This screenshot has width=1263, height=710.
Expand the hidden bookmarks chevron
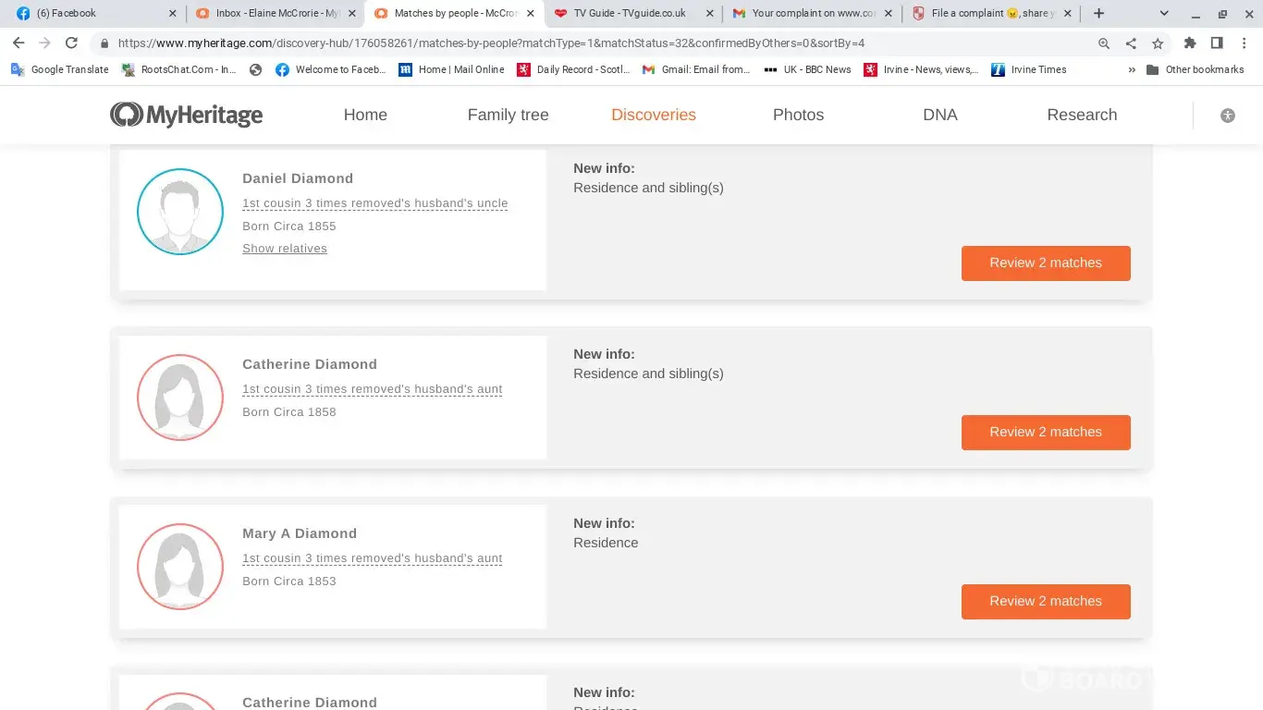click(1132, 69)
